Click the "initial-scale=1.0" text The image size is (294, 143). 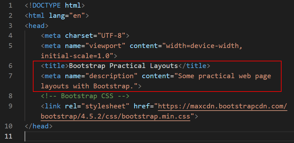coord(77,56)
